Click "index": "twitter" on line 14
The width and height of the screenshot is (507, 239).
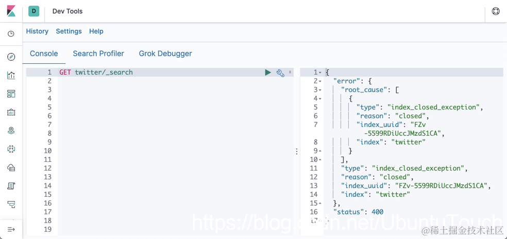376,194
